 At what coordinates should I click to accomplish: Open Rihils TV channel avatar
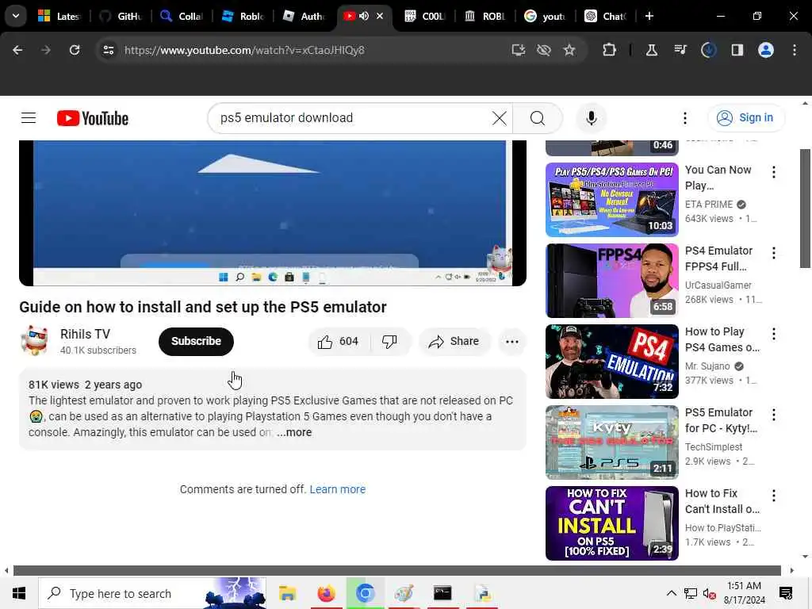point(34,341)
